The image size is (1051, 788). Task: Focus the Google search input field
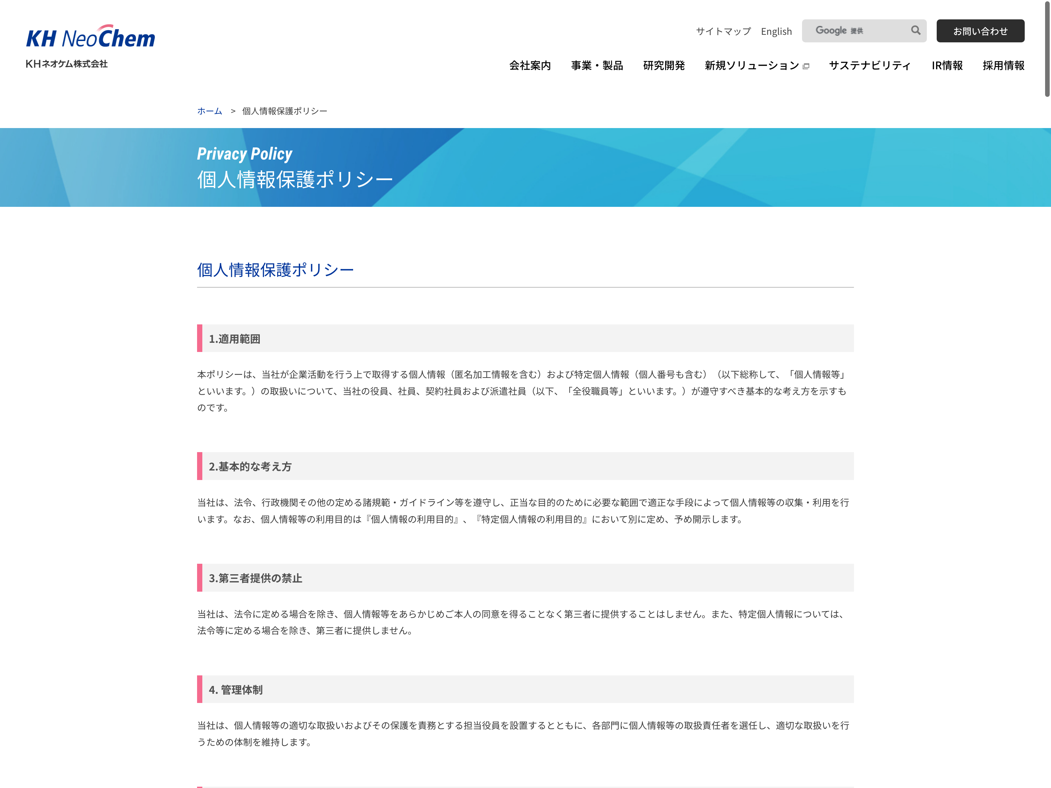pyautogui.click(x=855, y=31)
